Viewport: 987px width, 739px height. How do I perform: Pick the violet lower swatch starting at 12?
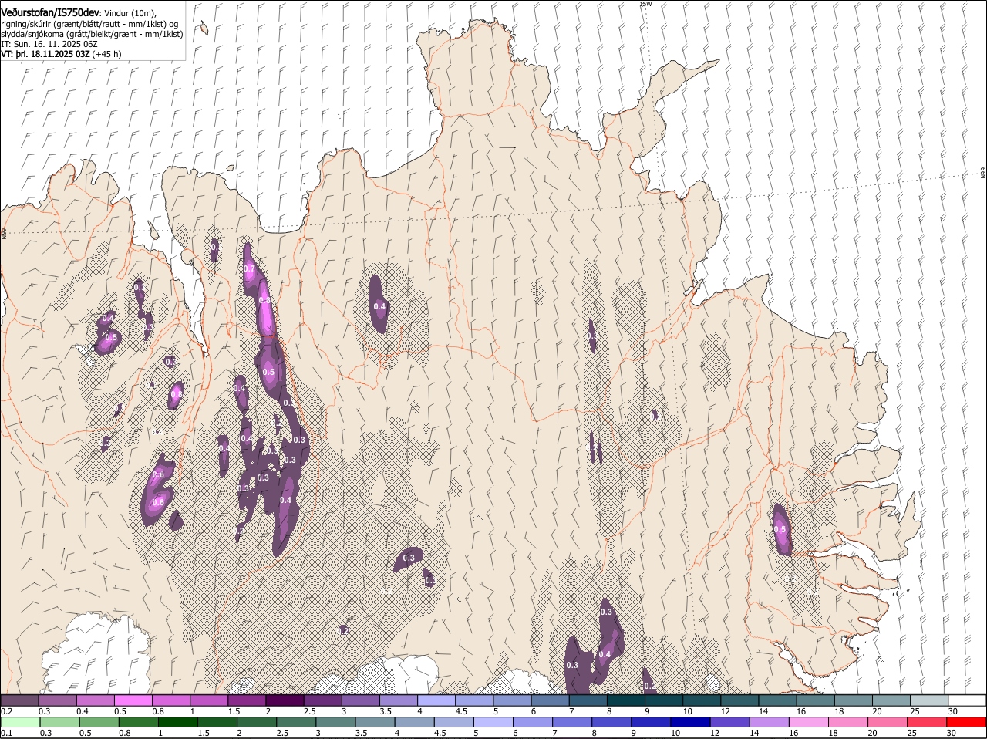click(729, 722)
